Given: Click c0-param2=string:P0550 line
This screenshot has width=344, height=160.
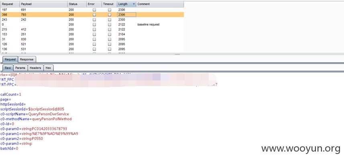Looking at the screenshot, I should [22, 139].
